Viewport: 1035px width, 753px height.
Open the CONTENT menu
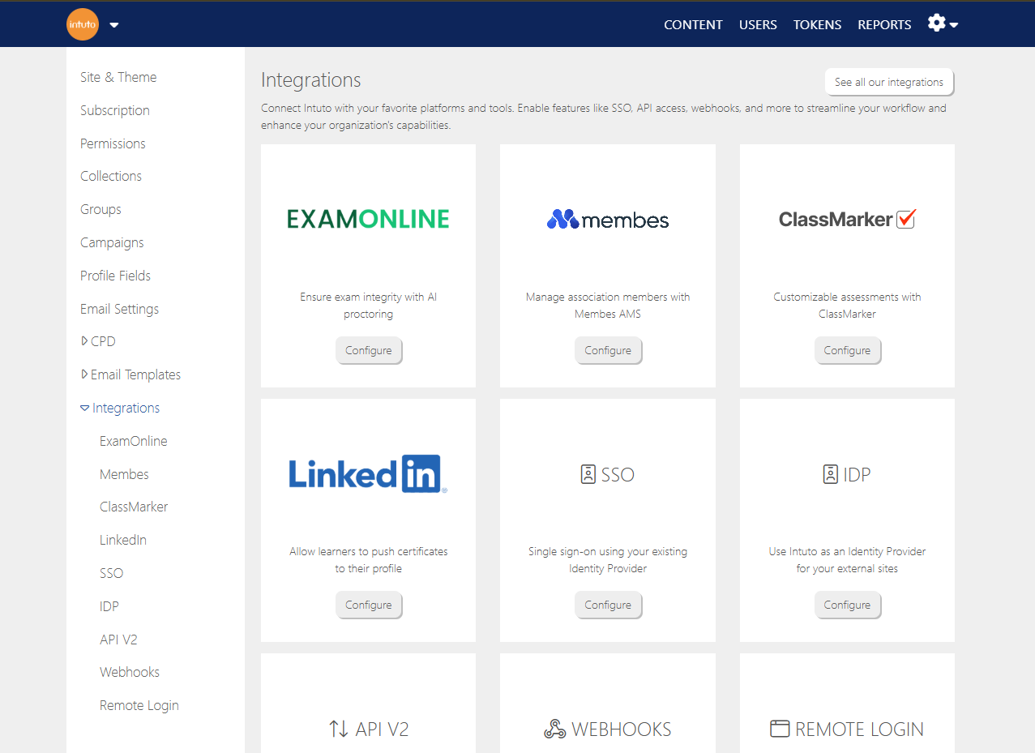click(693, 24)
